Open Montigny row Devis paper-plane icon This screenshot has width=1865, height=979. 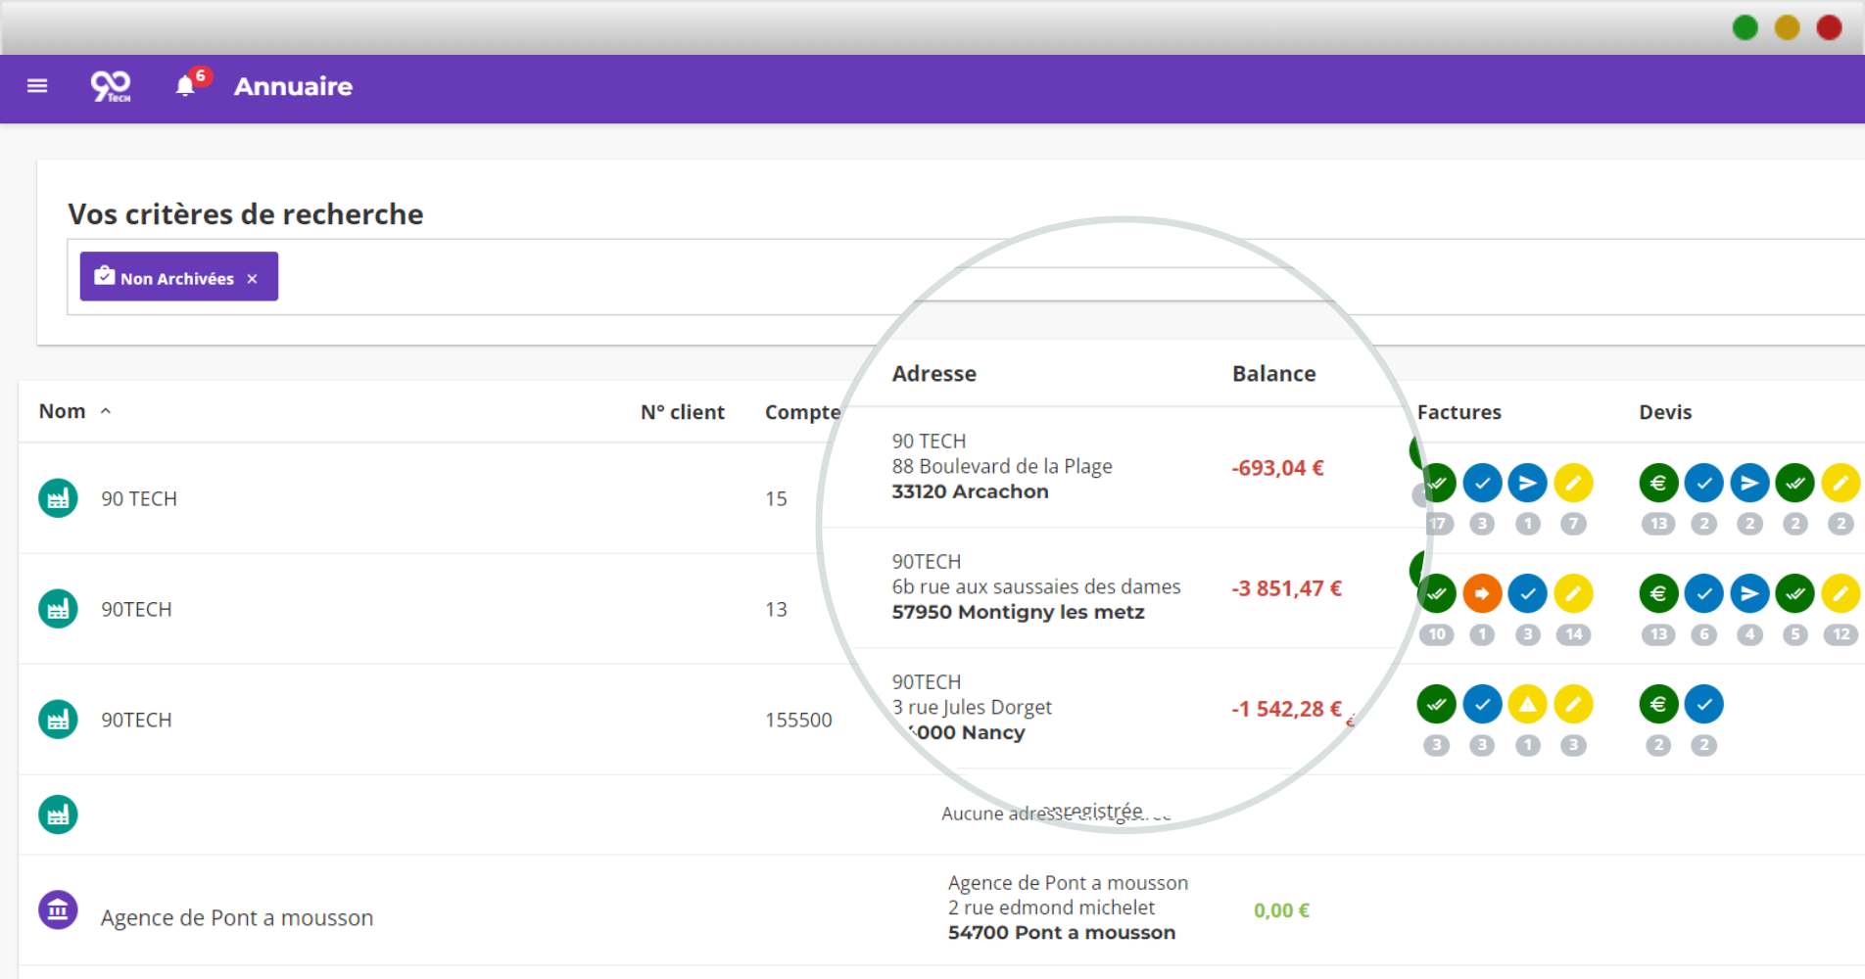[1750, 593]
